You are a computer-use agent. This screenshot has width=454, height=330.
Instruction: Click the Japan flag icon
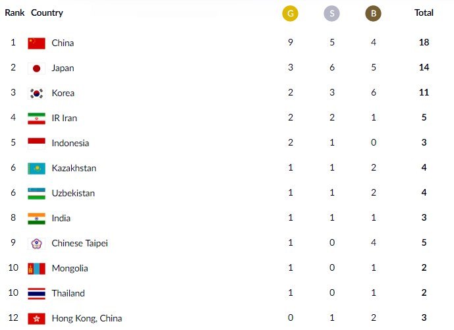[36, 69]
